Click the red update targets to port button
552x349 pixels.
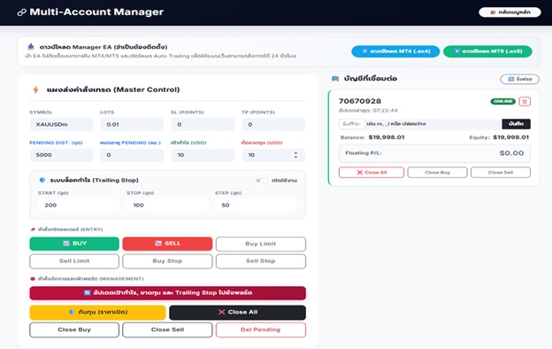[x=167, y=293]
